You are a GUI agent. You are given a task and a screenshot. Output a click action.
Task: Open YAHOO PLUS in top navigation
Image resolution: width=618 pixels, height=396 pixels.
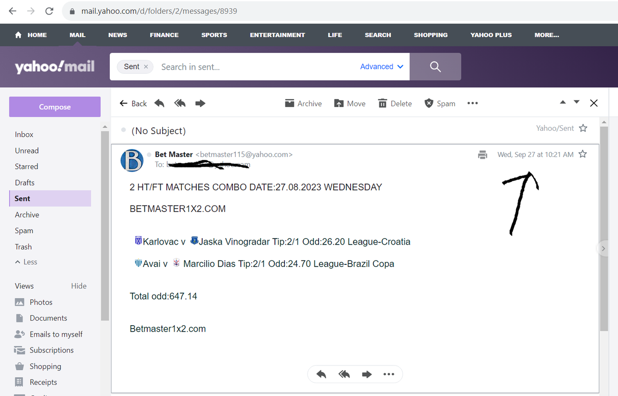[x=491, y=35]
